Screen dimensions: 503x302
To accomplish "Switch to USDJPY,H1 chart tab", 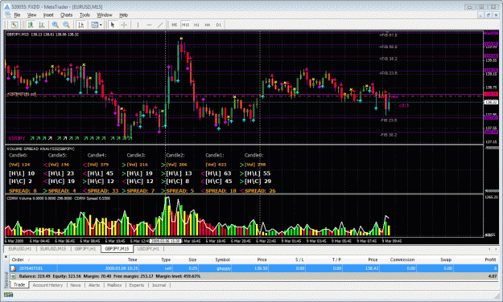I will click(x=148, y=249).
